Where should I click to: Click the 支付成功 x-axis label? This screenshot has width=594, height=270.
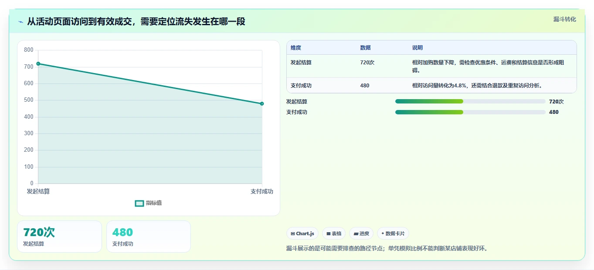262,191
